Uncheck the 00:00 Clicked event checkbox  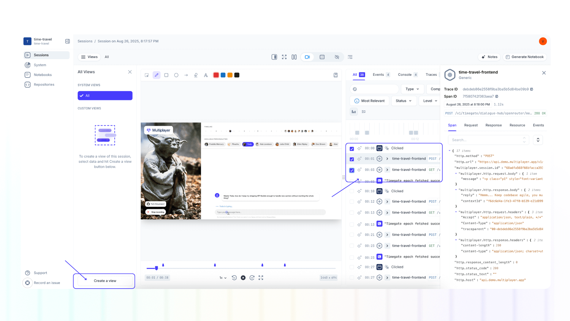click(352, 149)
